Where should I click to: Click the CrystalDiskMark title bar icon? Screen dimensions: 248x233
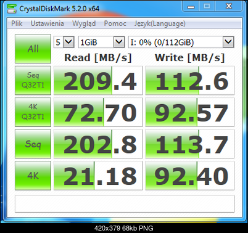click(x=11, y=9)
